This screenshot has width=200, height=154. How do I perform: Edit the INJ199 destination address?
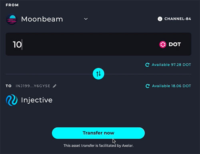54,86
